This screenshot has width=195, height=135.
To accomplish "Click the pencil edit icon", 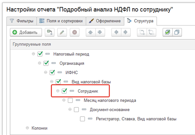I will 62,32.
